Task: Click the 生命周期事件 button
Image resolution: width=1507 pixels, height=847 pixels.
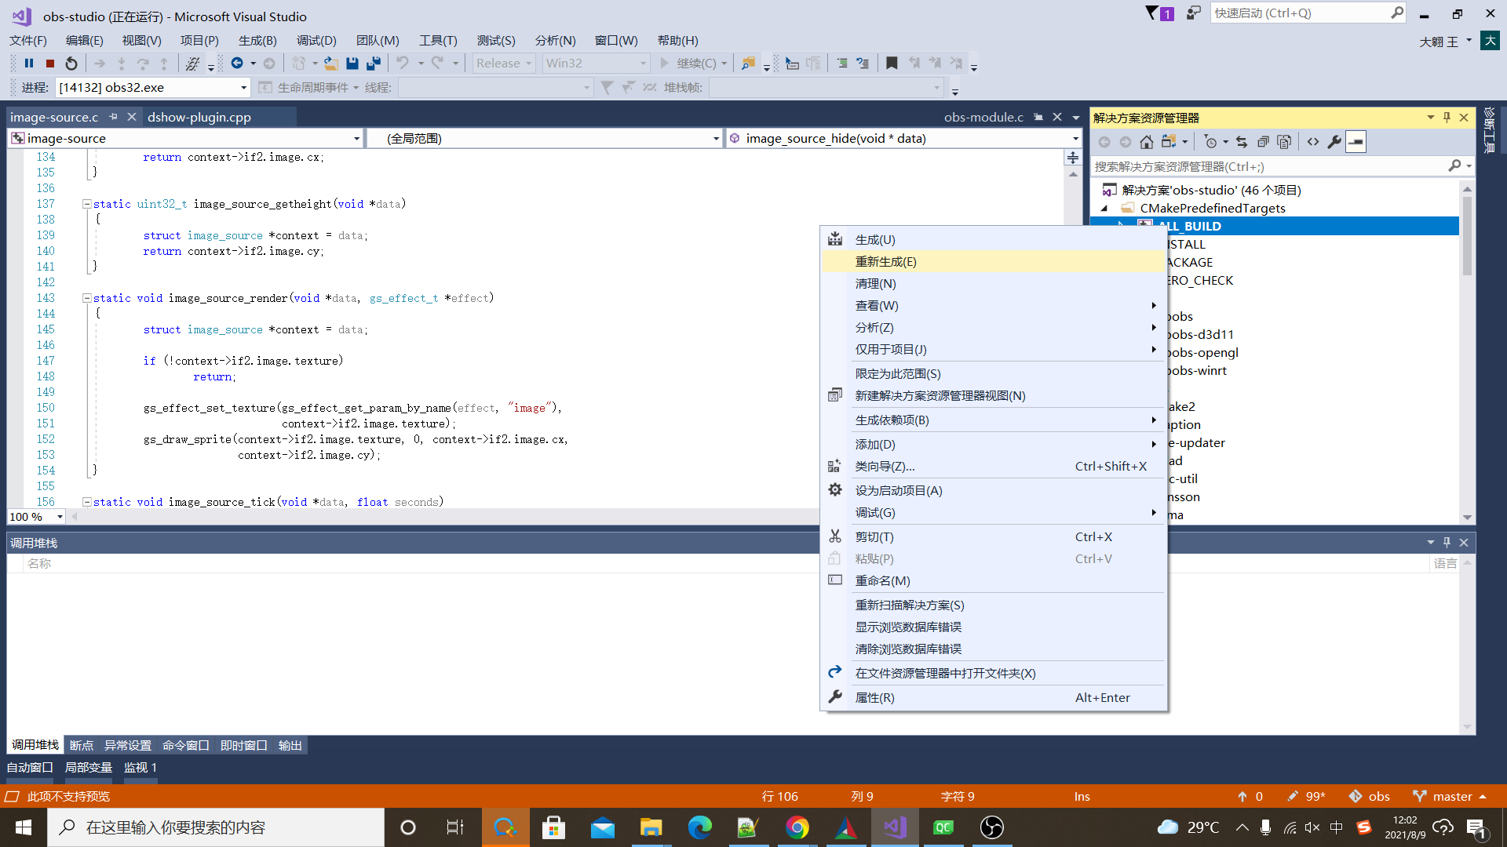Action: (x=308, y=87)
